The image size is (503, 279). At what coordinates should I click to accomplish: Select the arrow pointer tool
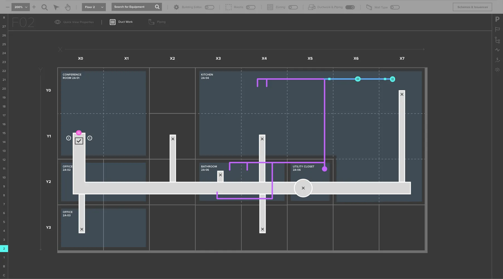point(56,7)
